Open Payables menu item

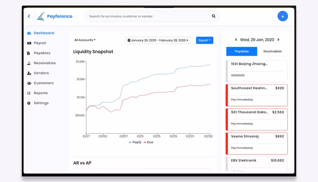click(x=42, y=53)
